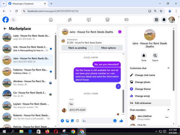This screenshot has width=180, height=135.
Task: Open the emoji picker smiley
Action: tap(115, 121)
